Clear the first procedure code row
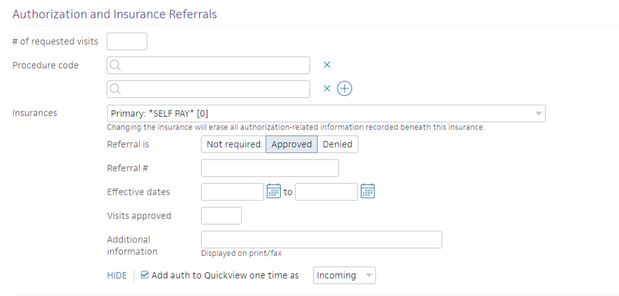The image size is (619, 296). click(x=327, y=65)
